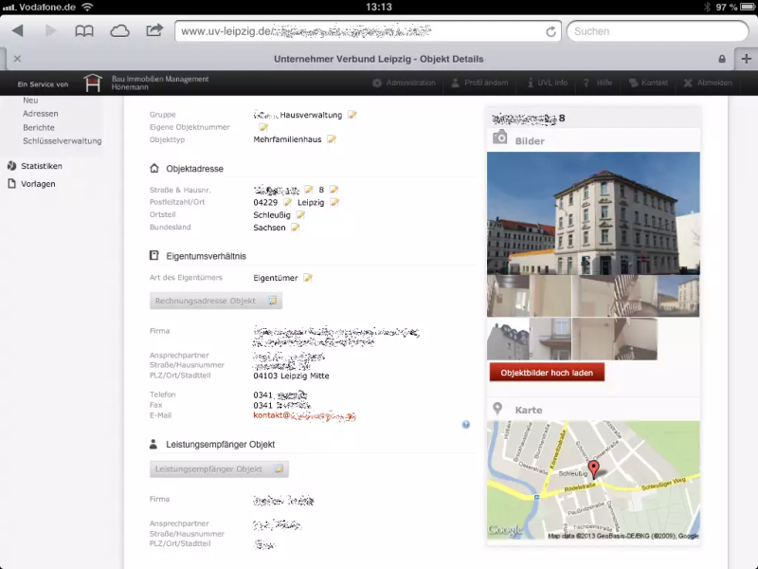Viewport: 758px width, 569px height.
Task: Reload the page with the refresh icon
Action: pyautogui.click(x=550, y=31)
